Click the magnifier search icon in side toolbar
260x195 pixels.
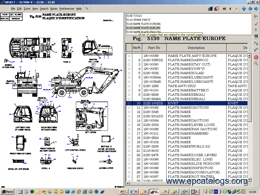(256, 63)
